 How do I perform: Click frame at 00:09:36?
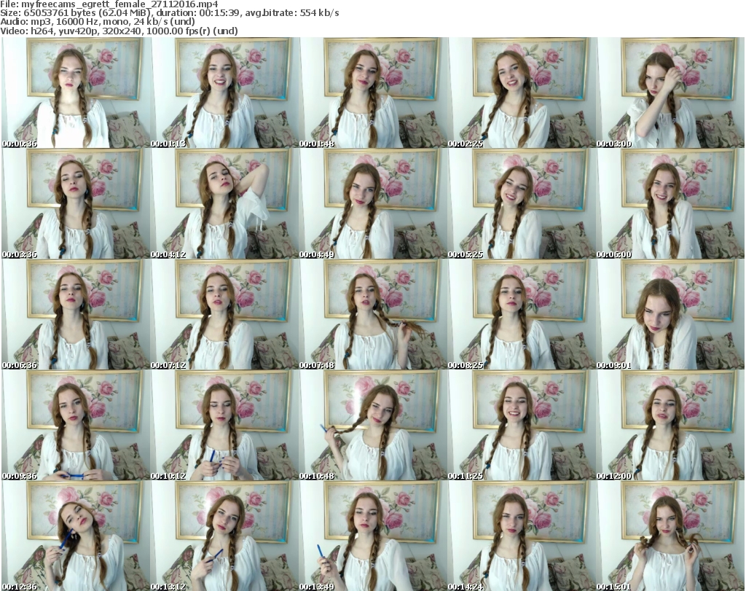point(76,426)
